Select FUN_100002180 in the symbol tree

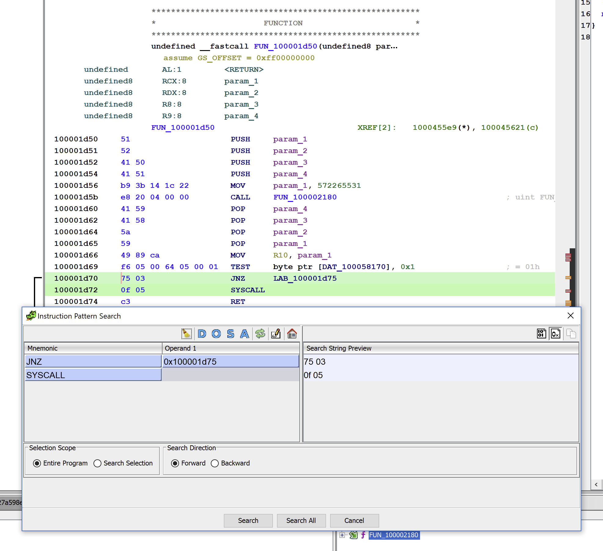tap(394, 535)
